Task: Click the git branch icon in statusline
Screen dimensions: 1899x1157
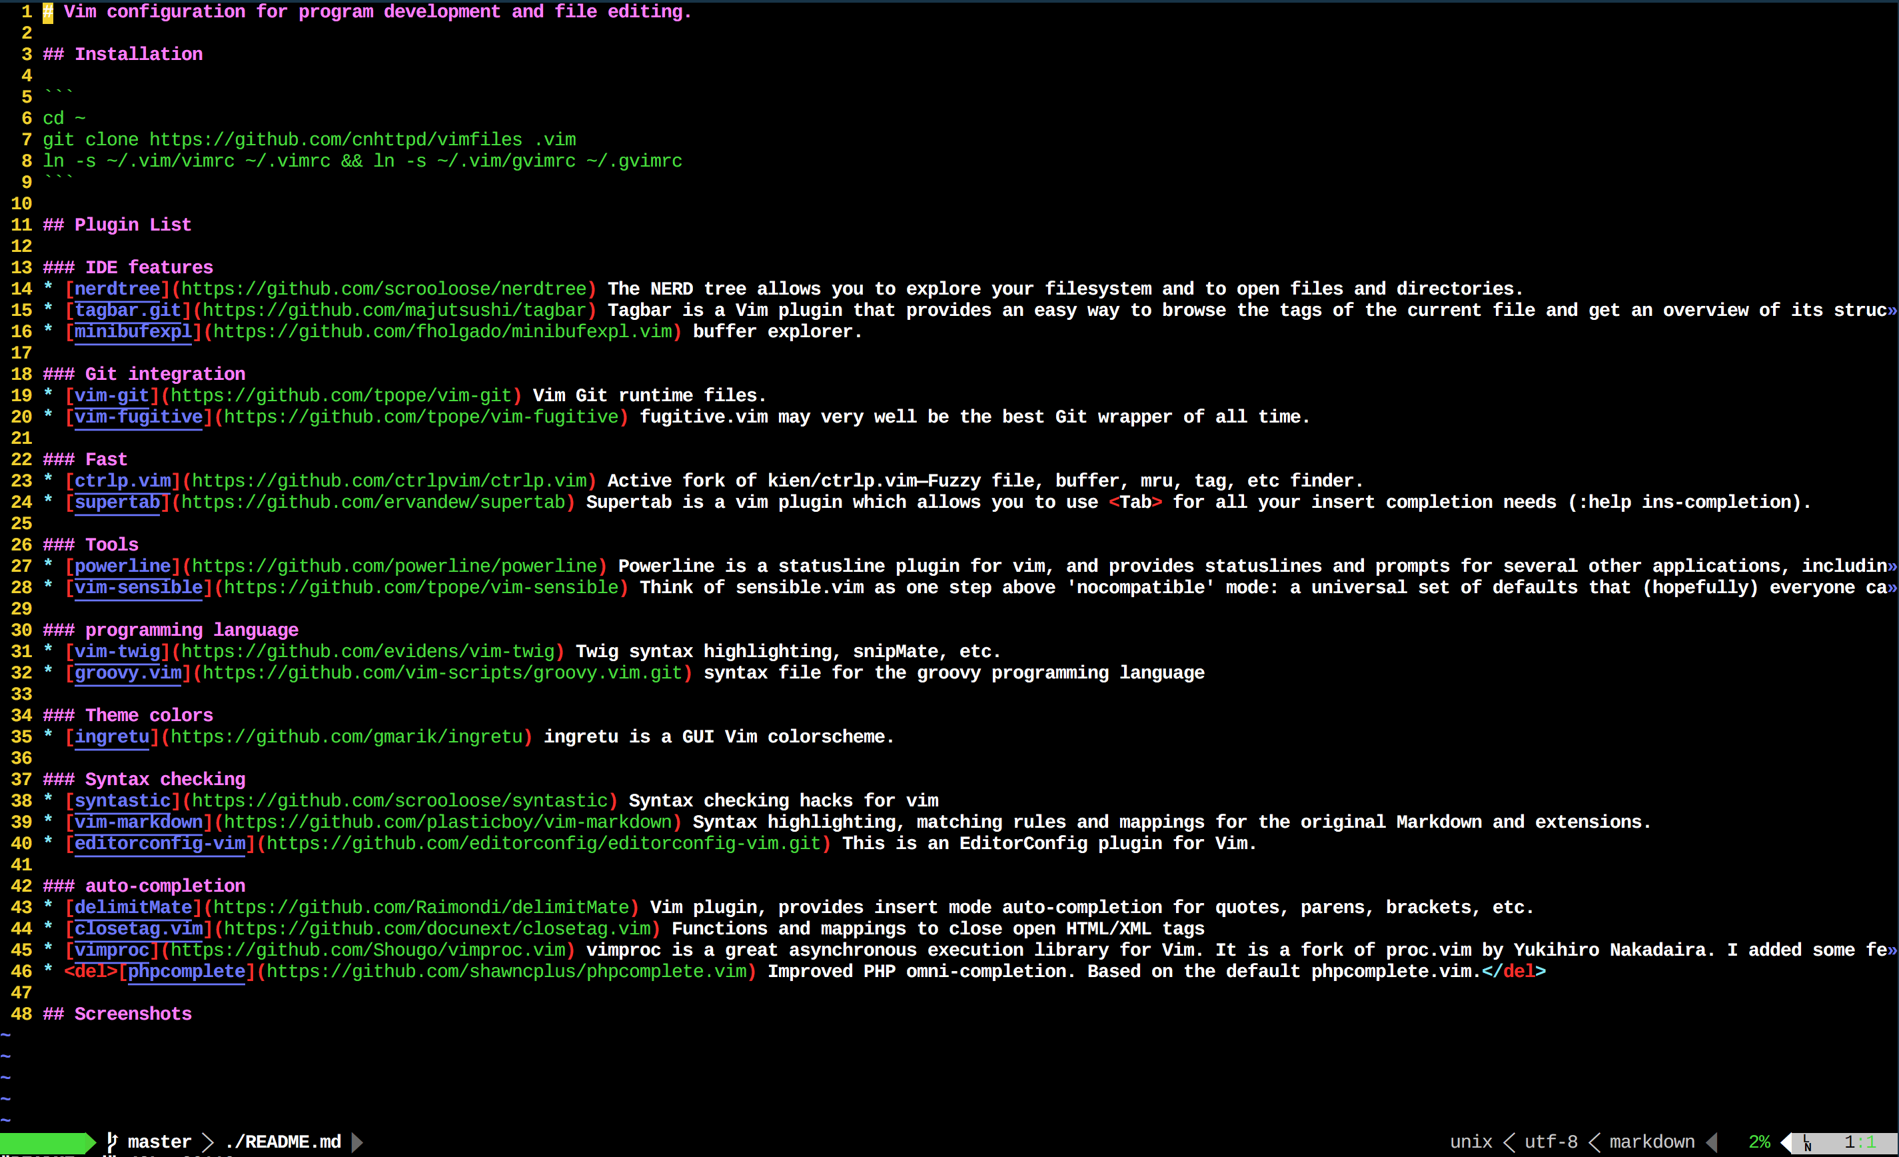Action: 112,1142
